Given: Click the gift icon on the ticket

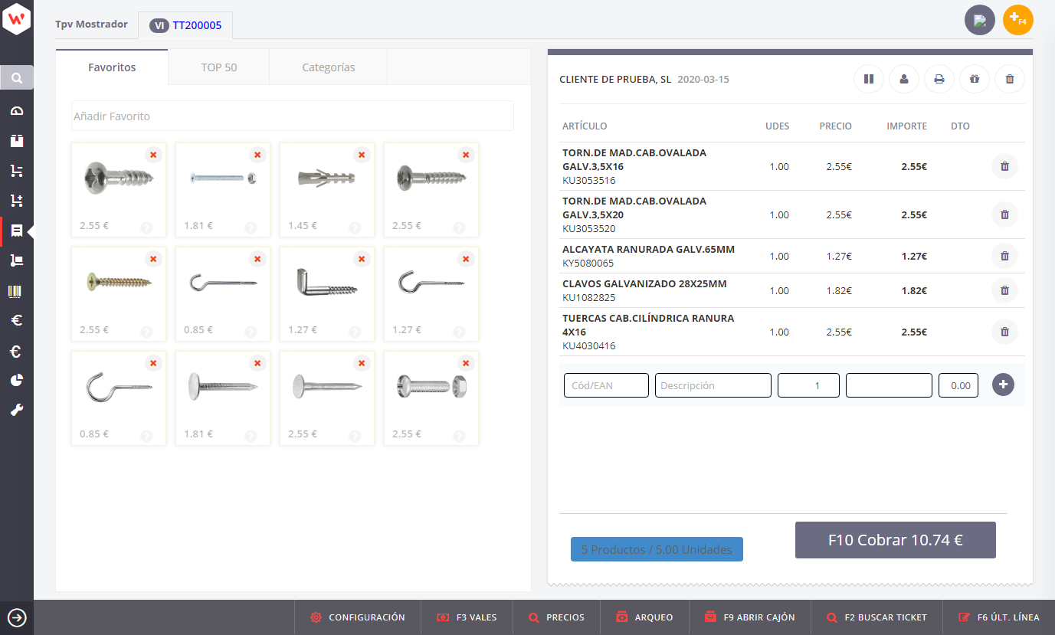Looking at the screenshot, I should (975, 79).
